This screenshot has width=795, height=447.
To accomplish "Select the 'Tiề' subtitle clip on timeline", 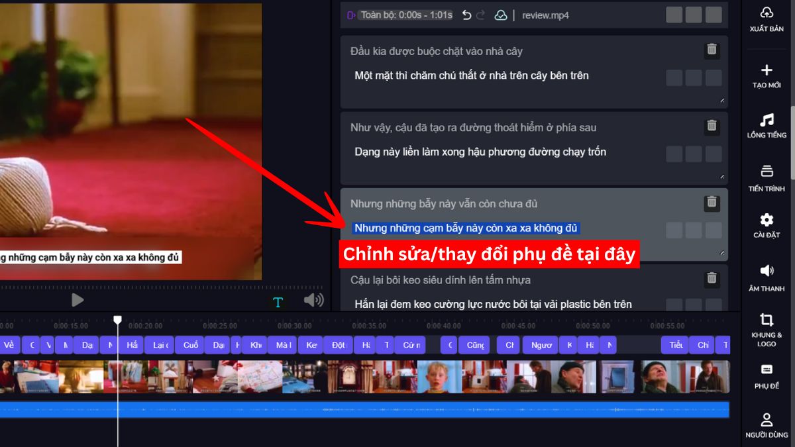I will pyautogui.click(x=674, y=345).
